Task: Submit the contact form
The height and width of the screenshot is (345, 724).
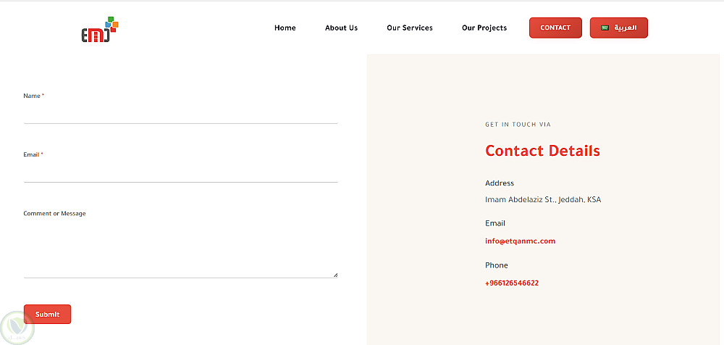Action: (x=47, y=314)
